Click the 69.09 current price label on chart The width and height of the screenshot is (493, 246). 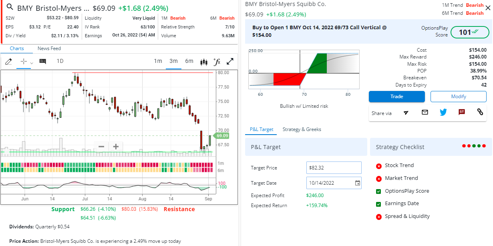pyautogui.click(x=221, y=136)
